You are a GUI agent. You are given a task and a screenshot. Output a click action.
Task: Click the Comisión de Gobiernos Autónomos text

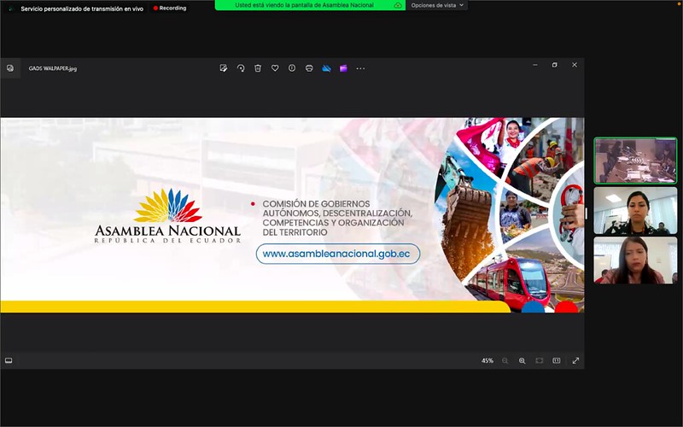click(337, 218)
